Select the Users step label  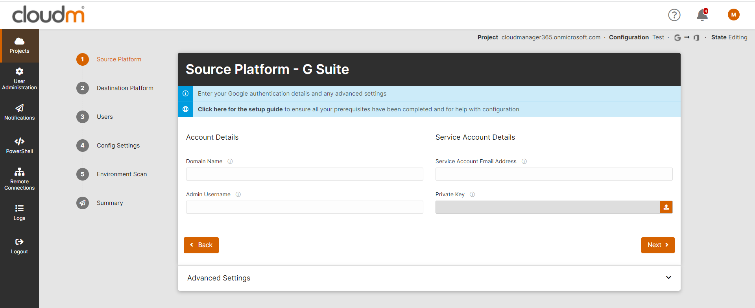pos(105,117)
